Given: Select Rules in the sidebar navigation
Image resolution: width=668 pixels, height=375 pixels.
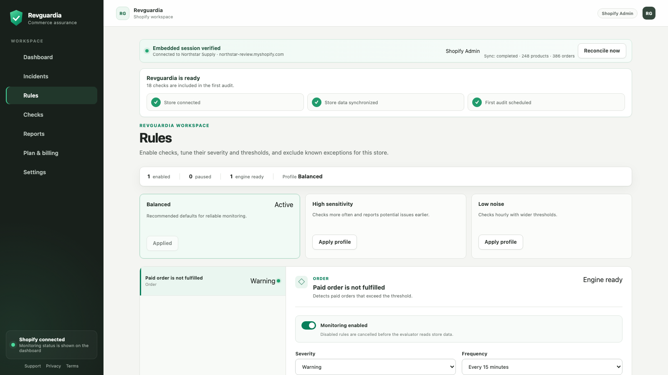Looking at the screenshot, I should click(52, 95).
